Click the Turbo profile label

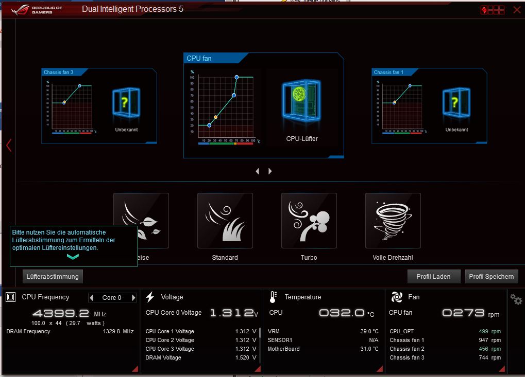(309, 257)
